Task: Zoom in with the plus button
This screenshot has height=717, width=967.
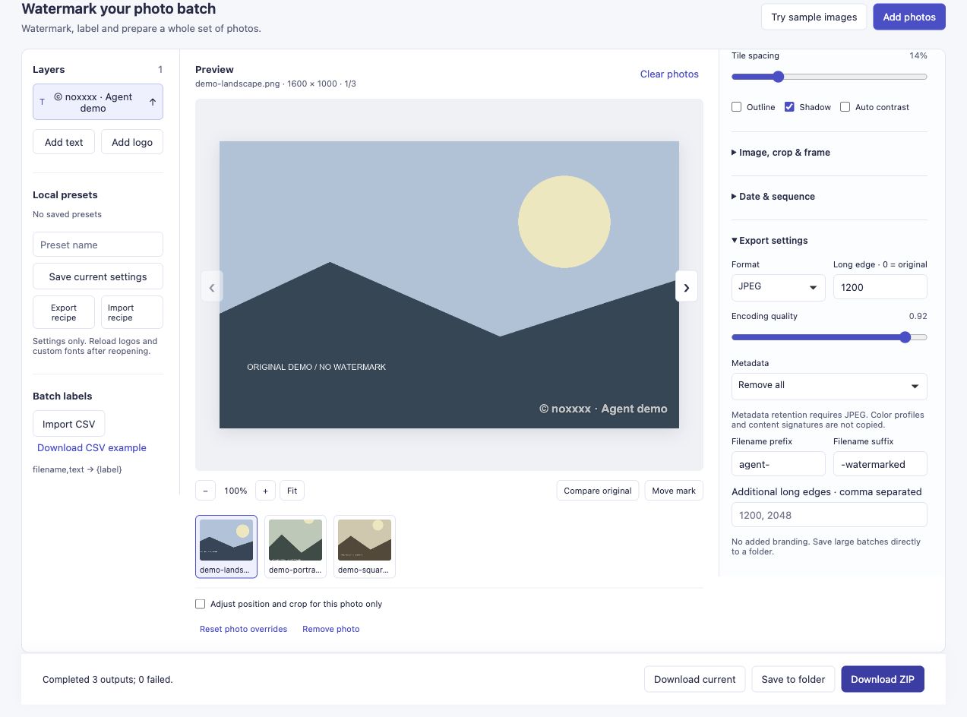Action: point(265,491)
